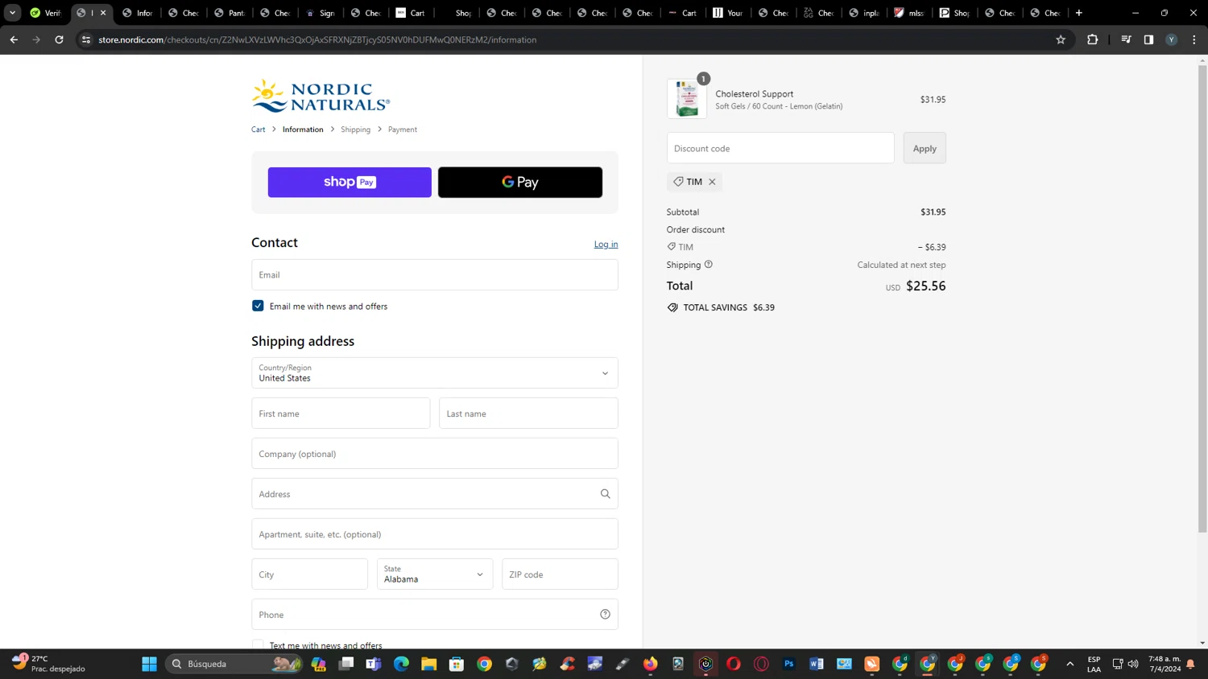Switch to the Pant browser tab

[229, 13]
